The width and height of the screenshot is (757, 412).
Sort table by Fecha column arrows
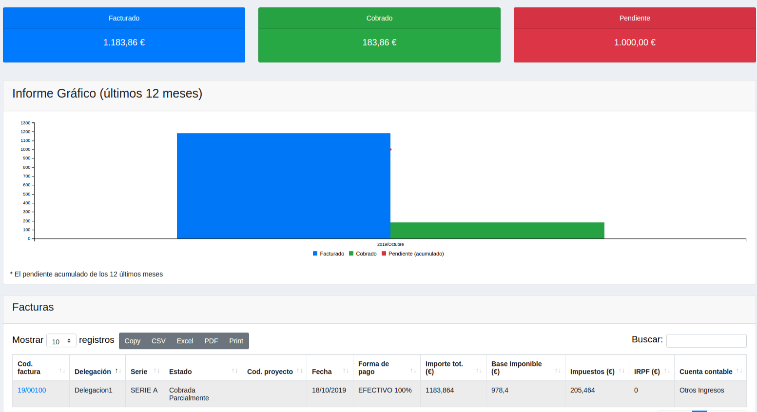[x=346, y=371]
